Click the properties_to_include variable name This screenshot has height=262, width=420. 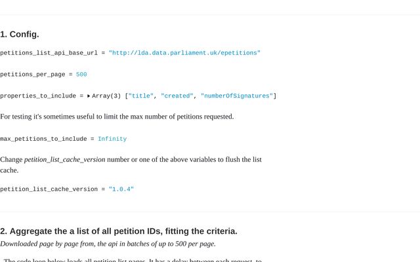tap(37, 96)
